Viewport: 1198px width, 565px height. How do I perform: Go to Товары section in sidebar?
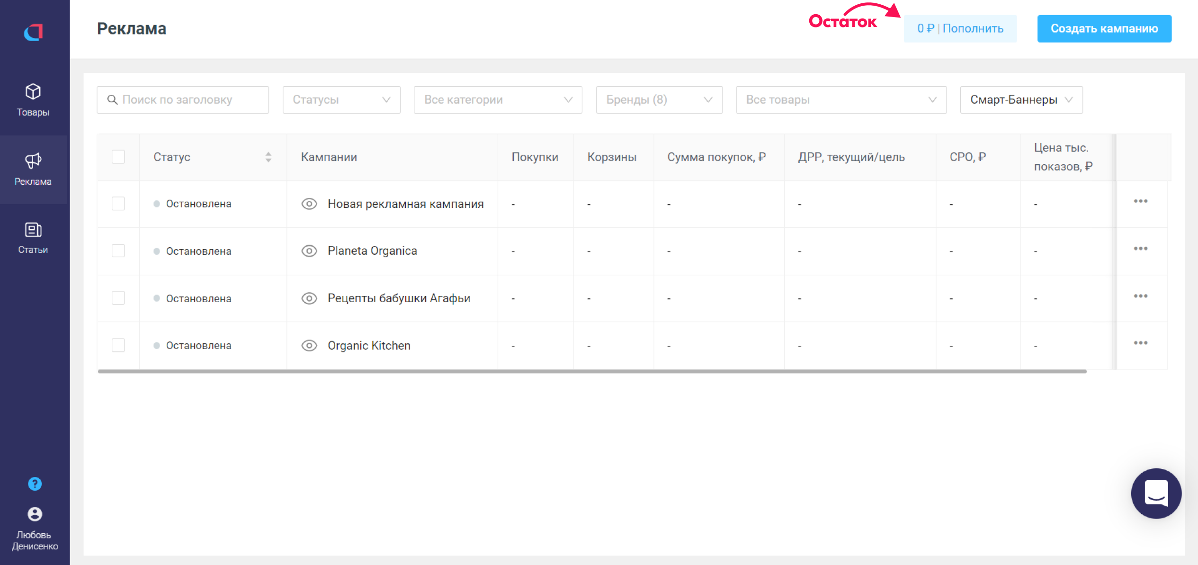click(33, 100)
